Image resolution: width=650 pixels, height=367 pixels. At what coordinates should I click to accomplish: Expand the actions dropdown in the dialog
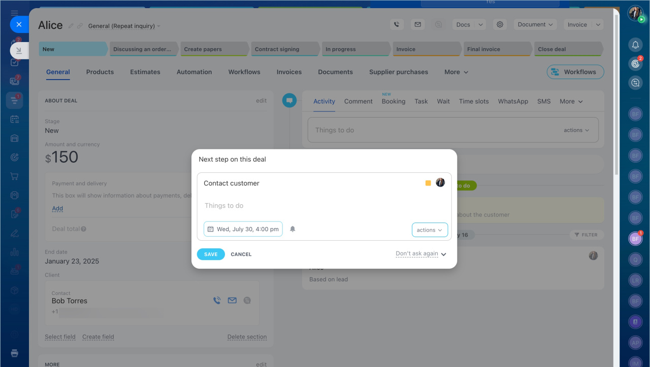430,230
